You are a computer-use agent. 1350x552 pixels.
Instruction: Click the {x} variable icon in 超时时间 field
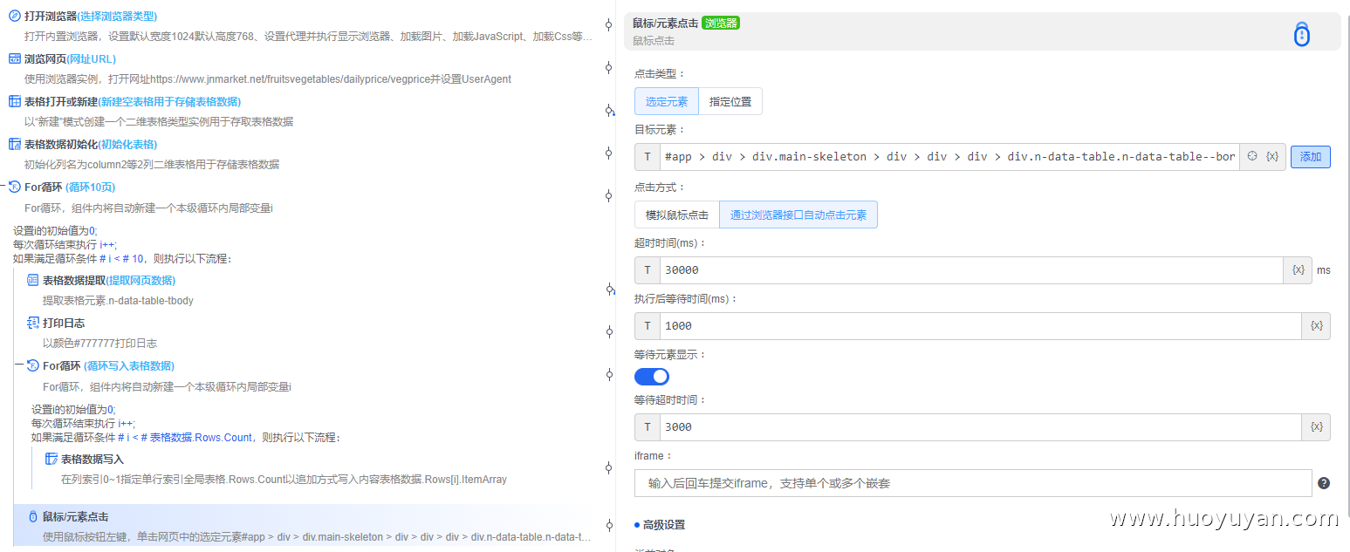point(1299,270)
